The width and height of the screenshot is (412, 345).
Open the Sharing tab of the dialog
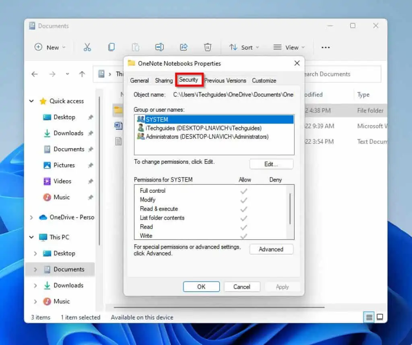click(x=163, y=80)
